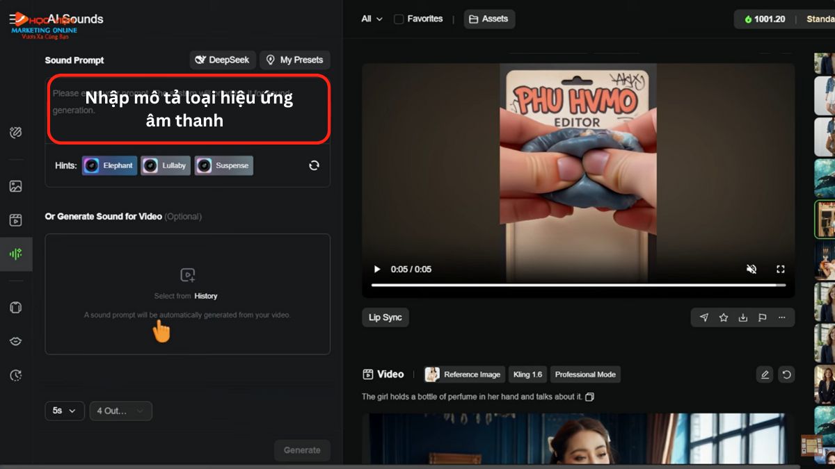Open the lips icon in the left sidebar
The width and height of the screenshot is (835, 469).
[x=15, y=341]
